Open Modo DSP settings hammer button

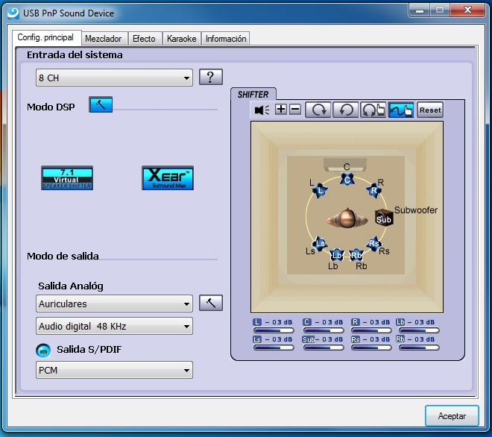101,104
